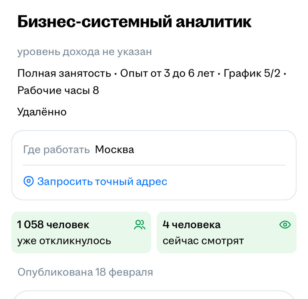The height and width of the screenshot is (299, 308).
Task: Click the divider line in the location card
Action: tap(154, 165)
